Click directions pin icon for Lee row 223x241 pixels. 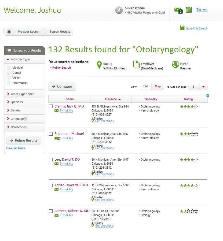[x=93, y=174]
